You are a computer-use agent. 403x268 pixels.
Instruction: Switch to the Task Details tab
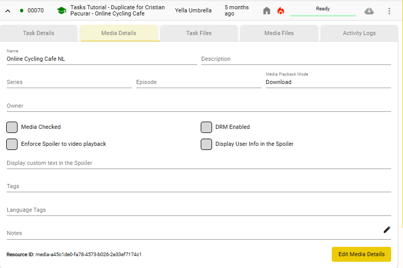(39, 33)
